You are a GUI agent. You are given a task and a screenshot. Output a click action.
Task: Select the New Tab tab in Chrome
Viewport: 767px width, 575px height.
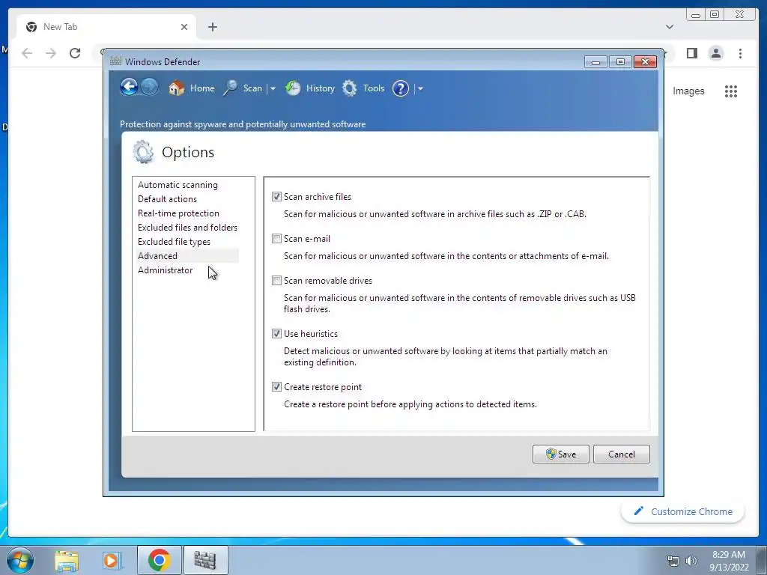pos(106,27)
